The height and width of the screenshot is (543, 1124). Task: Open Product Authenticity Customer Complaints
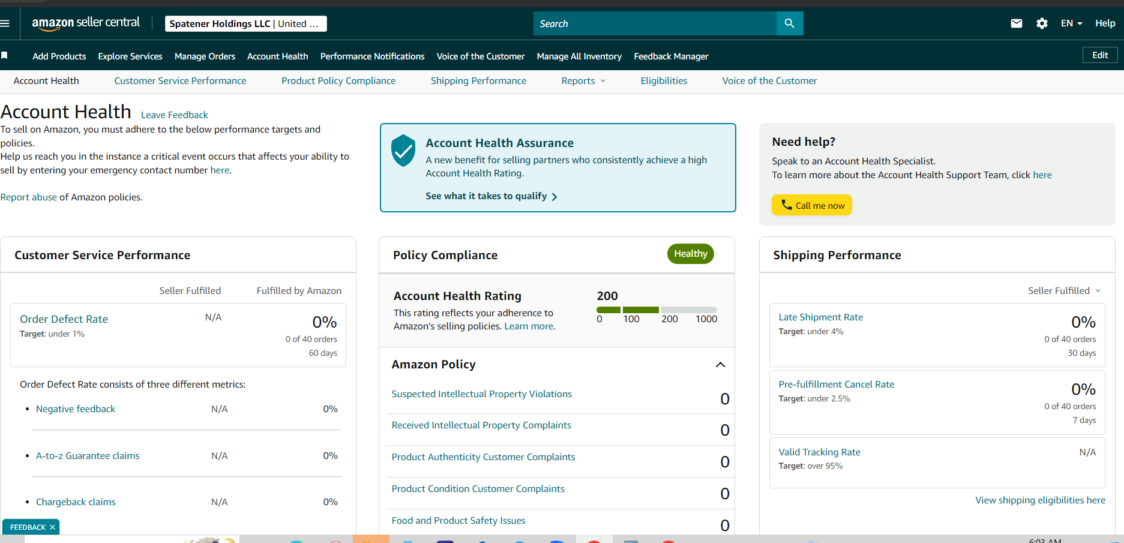tap(483, 457)
